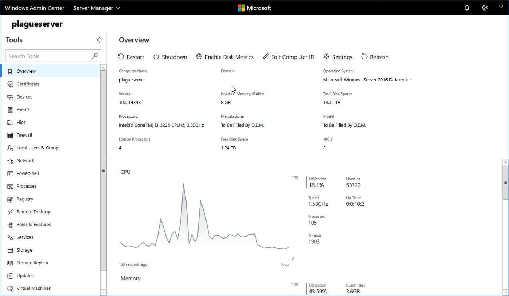Viewport: 509px width, 296px height.
Task: Open the top-bar settings gear icon
Action: click(x=485, y=8)
